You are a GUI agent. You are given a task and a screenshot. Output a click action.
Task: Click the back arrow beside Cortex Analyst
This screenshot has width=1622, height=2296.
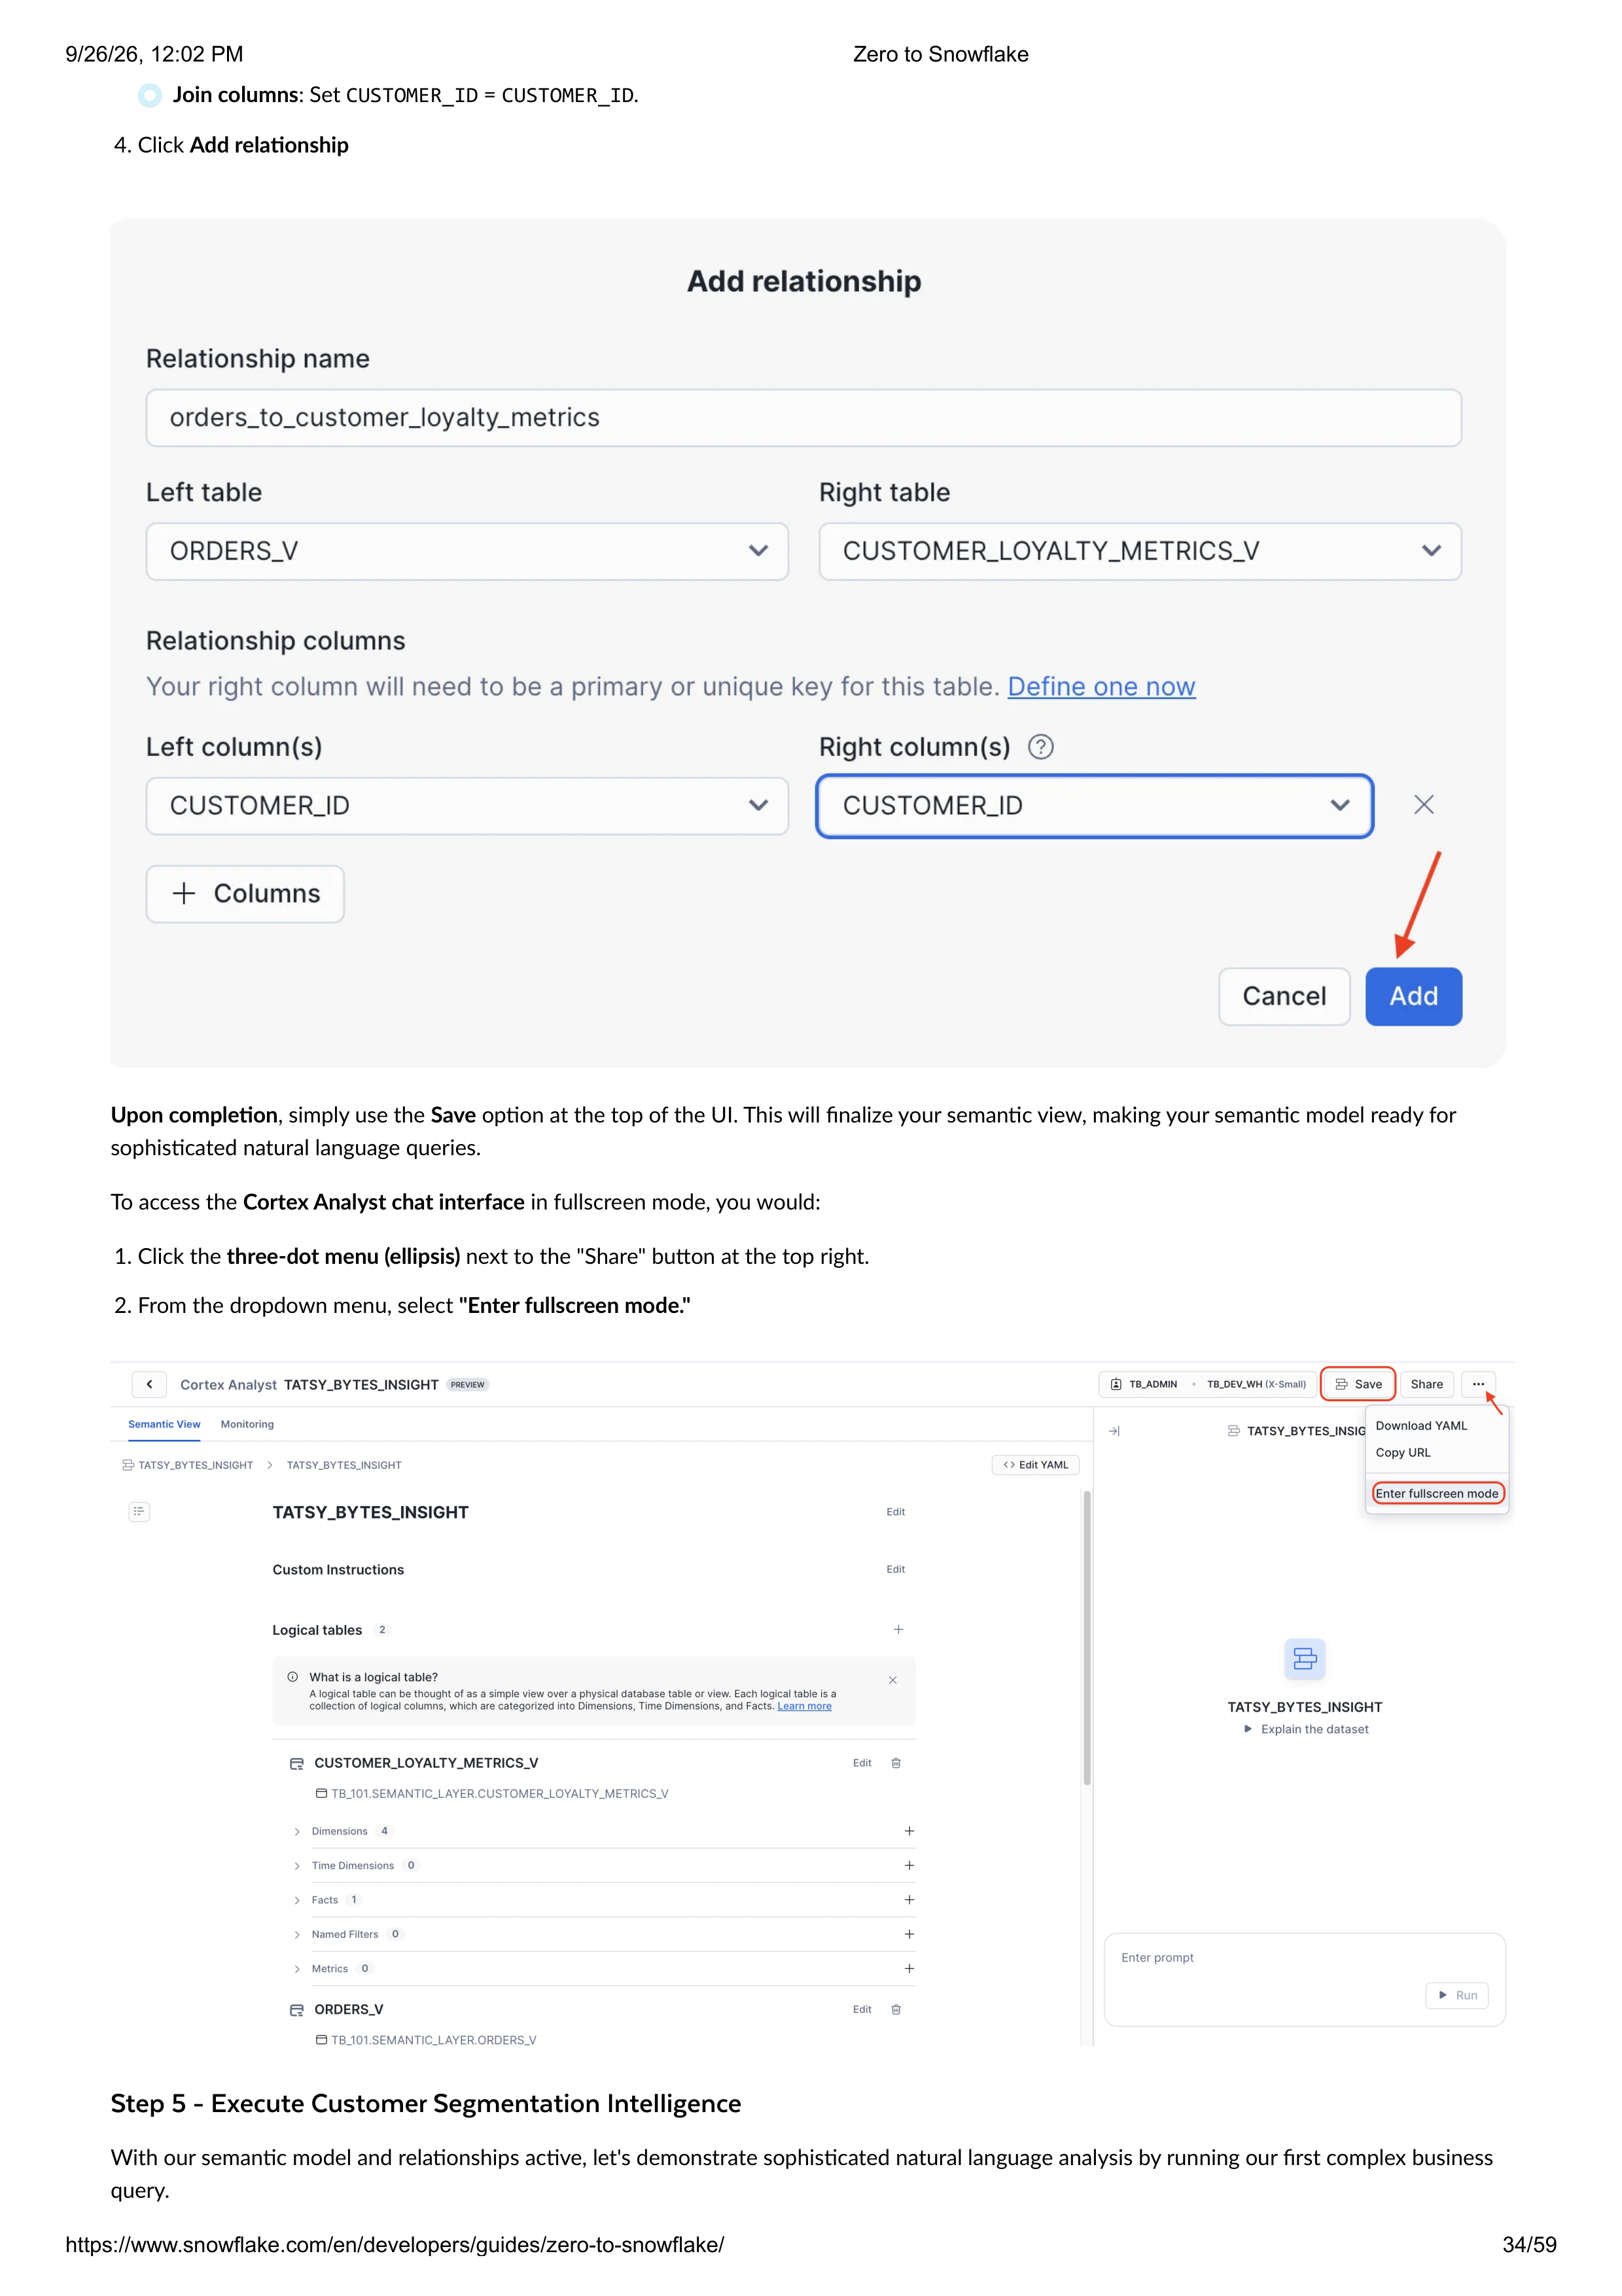click(149, 1384)
